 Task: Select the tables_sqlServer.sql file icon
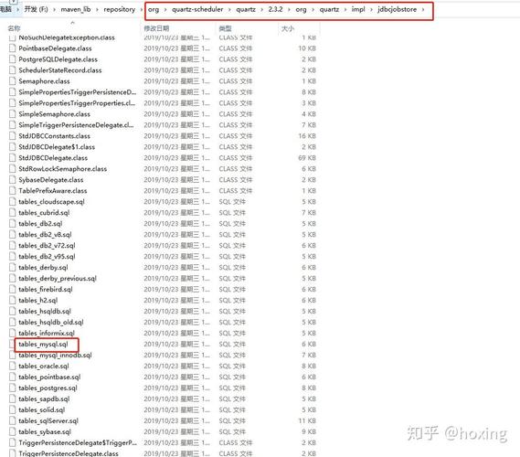coord(13,420)
